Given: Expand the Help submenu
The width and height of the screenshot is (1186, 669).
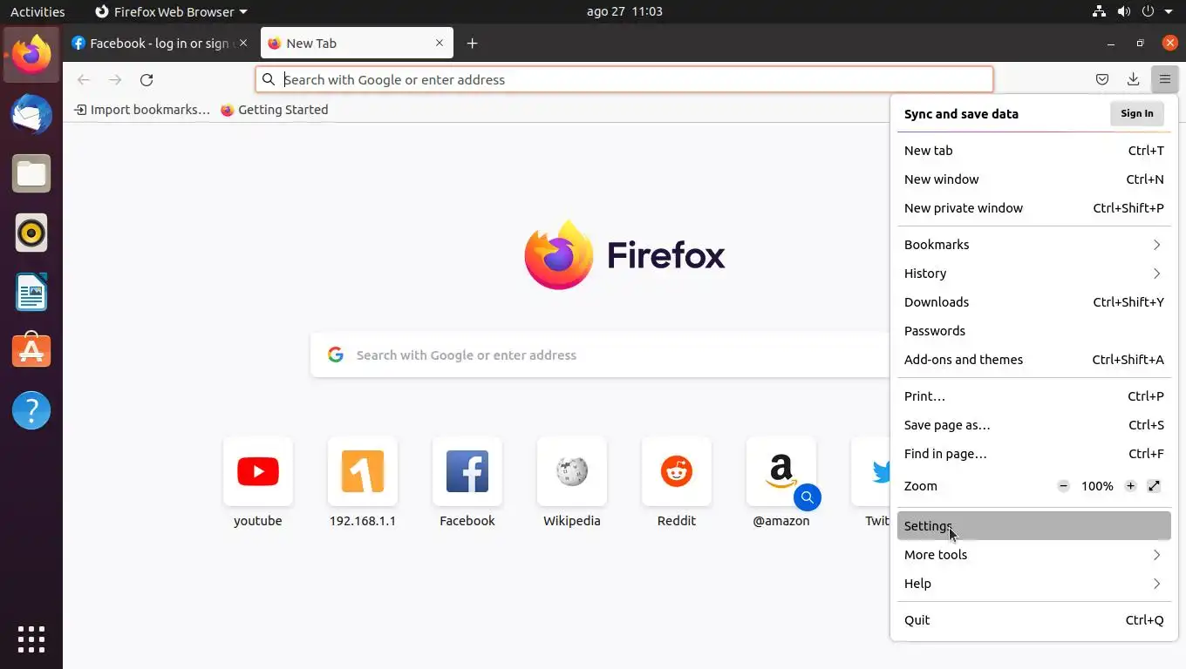Looking at the screenshot, I should click(1034, 584).
